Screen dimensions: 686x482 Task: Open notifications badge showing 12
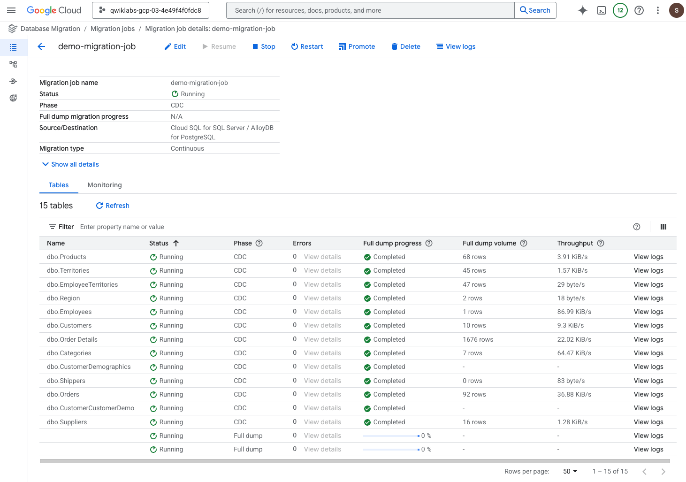(620, 10)
